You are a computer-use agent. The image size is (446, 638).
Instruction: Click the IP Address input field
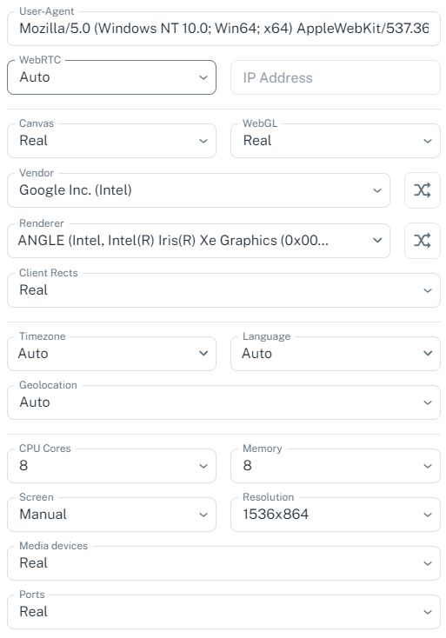(336, 77)
